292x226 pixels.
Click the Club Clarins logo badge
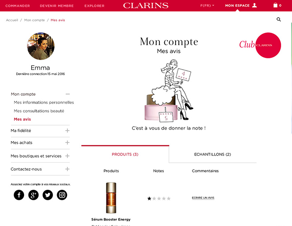[260, 45]
